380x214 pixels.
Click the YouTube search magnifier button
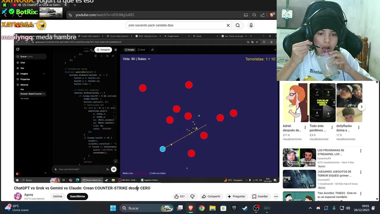[237, 25]
